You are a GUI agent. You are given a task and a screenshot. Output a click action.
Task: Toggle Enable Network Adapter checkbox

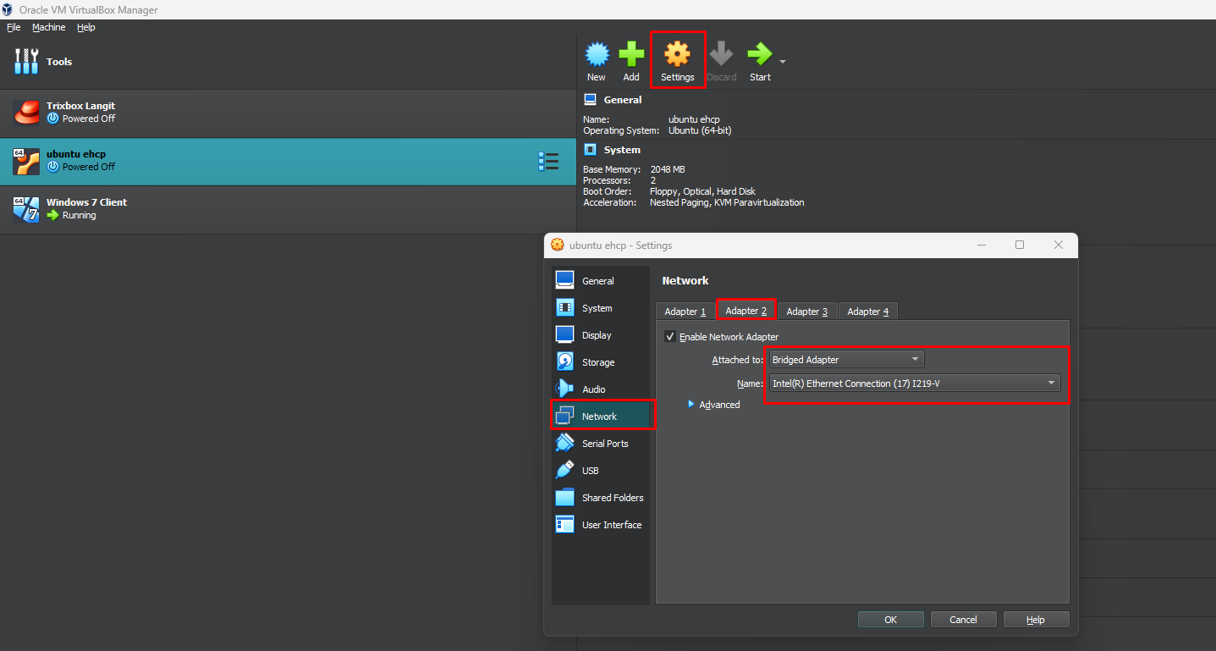670,337
